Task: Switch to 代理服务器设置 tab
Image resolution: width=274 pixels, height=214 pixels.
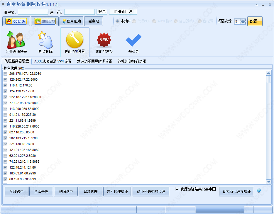Action: point(17,61)
